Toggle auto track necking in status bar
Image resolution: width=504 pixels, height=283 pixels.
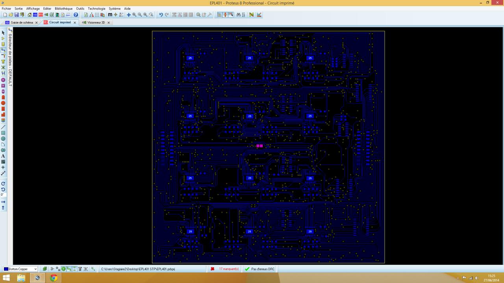coord(74,269)
